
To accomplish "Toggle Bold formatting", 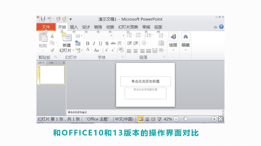I will [x=88, y=43].
